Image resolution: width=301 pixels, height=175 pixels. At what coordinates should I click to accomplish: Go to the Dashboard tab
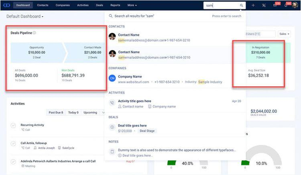(x=23, y=5)
